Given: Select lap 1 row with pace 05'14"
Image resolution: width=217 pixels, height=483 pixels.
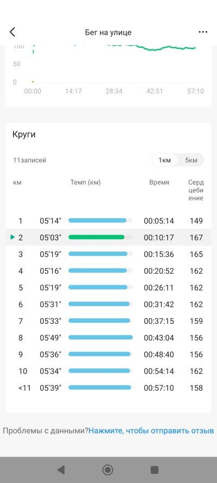Looking at the screenshot, I should point(108,221).
